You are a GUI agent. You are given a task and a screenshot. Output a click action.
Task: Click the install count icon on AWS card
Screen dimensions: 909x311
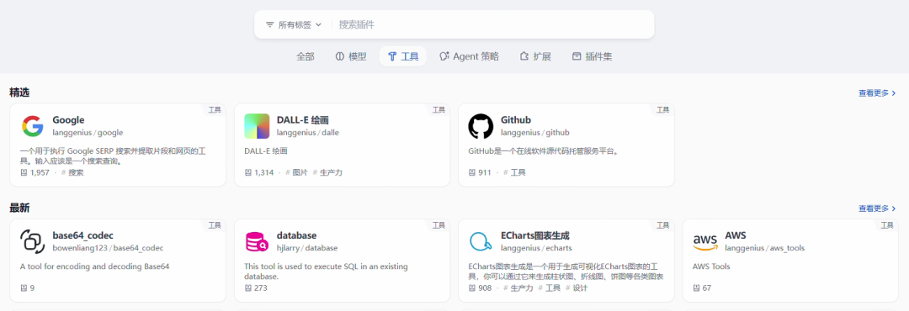coord(696,287)
